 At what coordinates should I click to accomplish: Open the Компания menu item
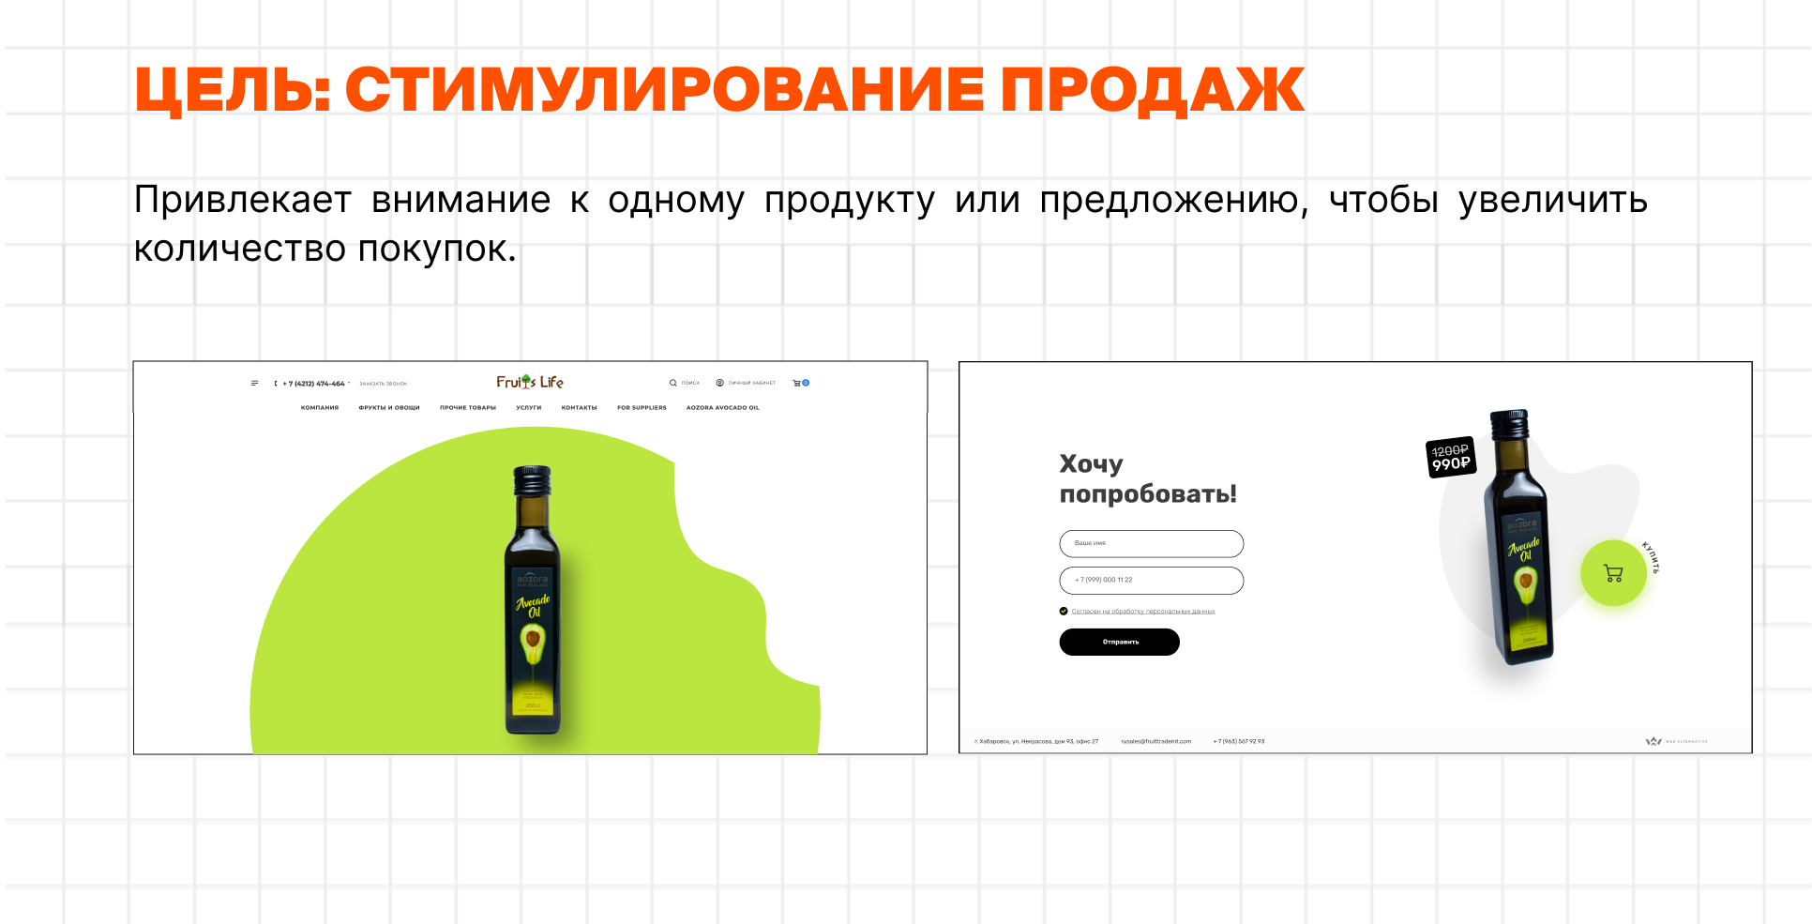tap(320, 408)
